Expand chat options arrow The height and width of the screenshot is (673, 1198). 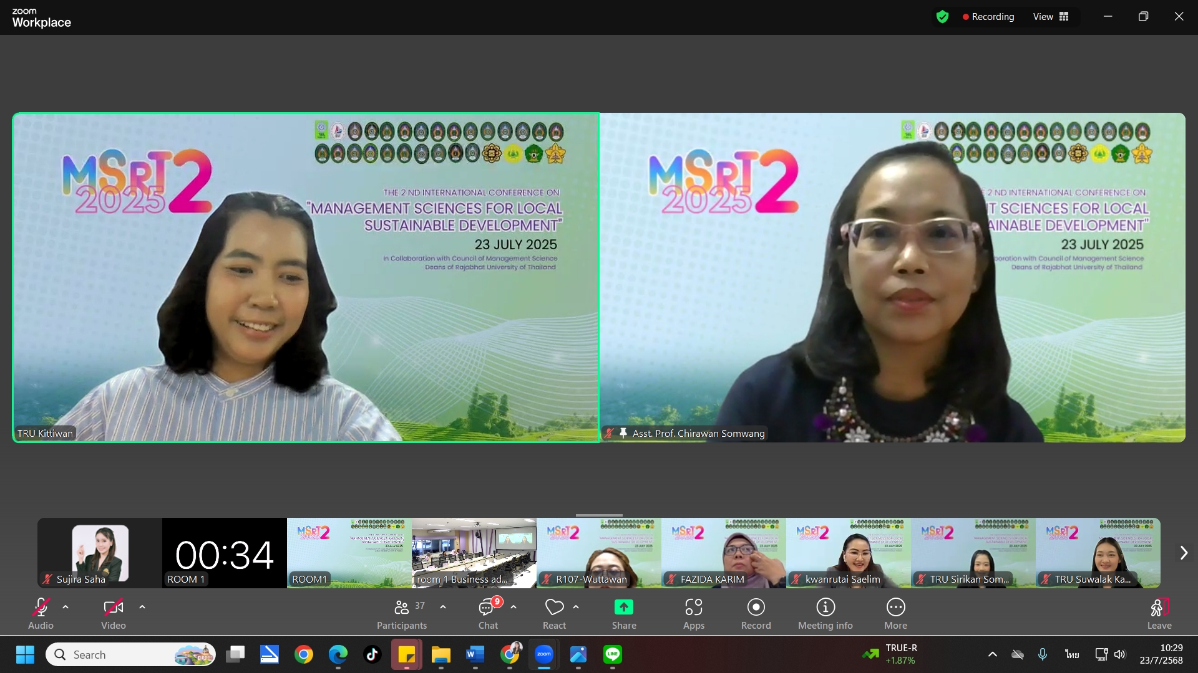(514, 607)
